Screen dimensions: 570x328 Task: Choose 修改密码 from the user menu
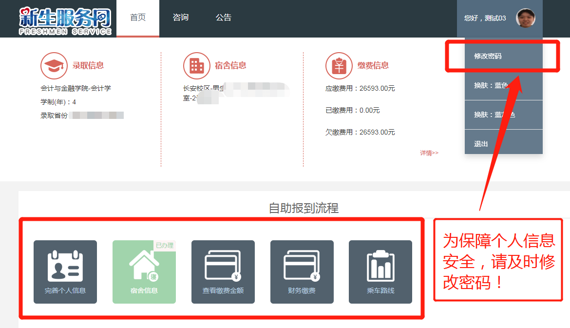(x=488, y=56)
